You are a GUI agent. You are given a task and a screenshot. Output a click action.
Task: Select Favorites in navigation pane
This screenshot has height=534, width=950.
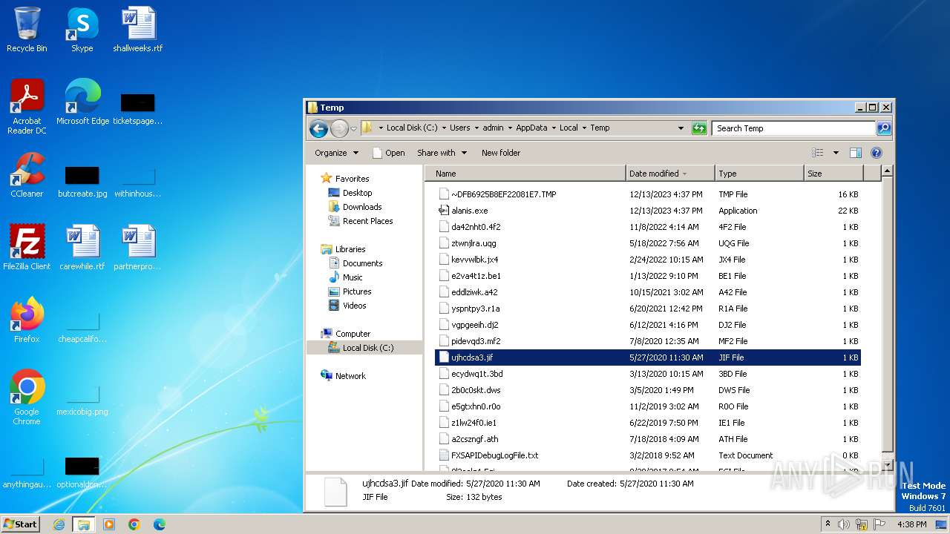352,179
